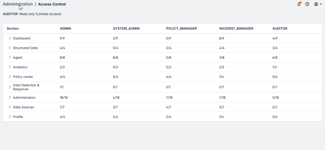Image resolution: width=325 pixels, height=150 pixels.
Task: Expand the Analytics section chevron
Action: pyautogui.click(x=10, y=67)
